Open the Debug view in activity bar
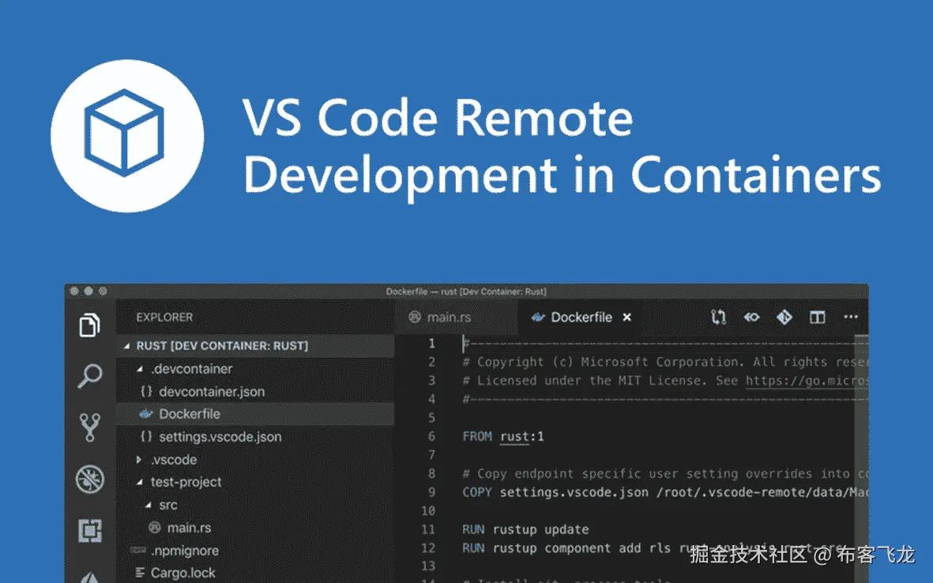Screen dimensions: 933x583 pos(90,479)
